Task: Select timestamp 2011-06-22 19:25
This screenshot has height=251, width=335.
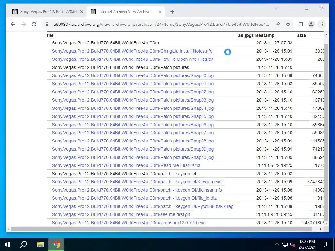Action: [x=274, y=165]
